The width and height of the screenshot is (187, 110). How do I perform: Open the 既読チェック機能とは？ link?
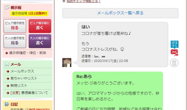coord(84,1)
